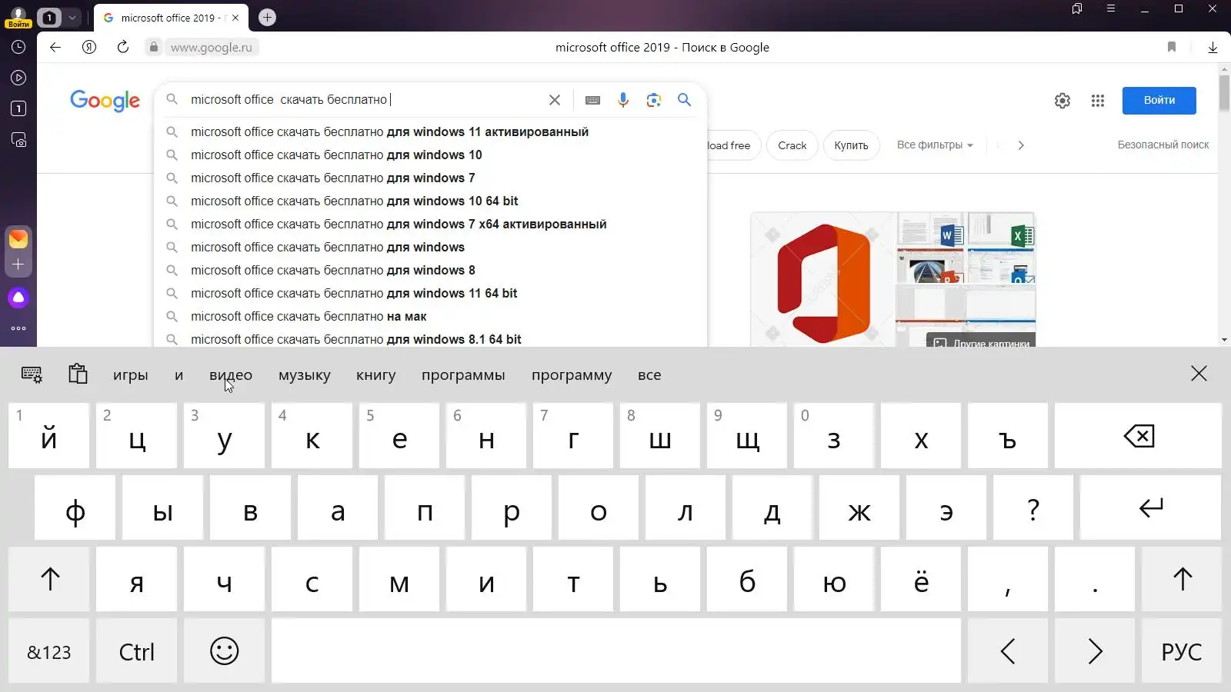This screenshot has height=692, width=1231.
Task: Open the video play icon in sidebar
Action: click(18, 78)
